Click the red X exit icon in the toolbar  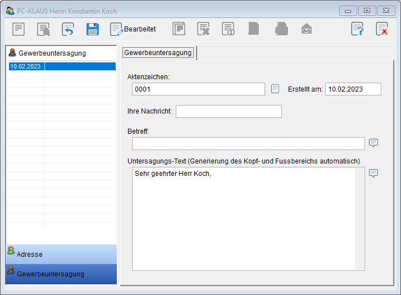[x=382, y=29]
